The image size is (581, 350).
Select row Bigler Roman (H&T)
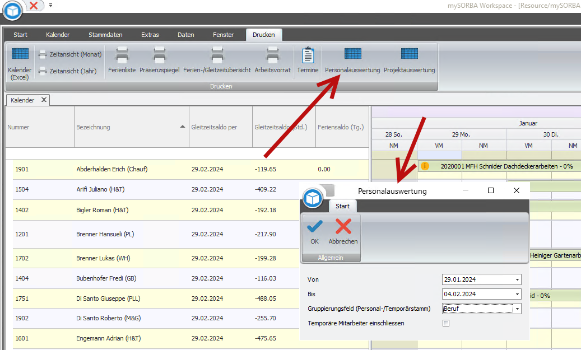pos(156,210)
